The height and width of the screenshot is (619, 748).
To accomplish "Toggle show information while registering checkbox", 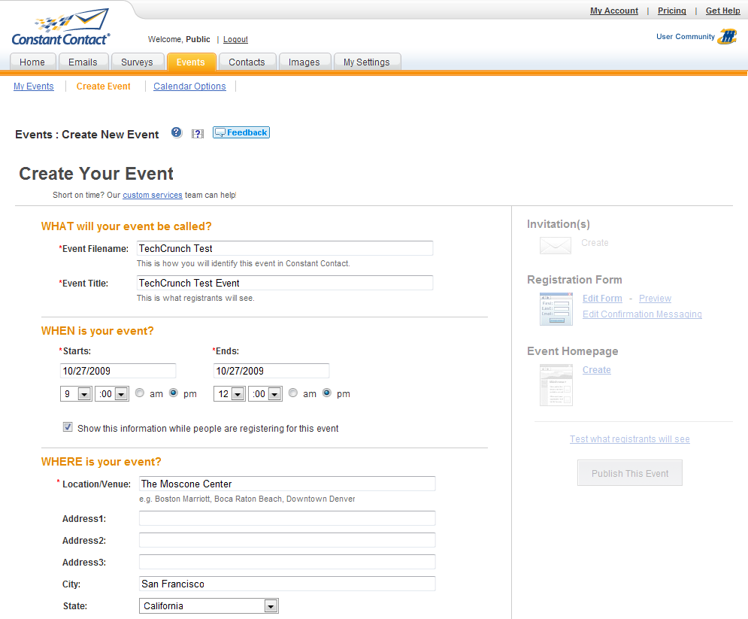I will click(x=68, y=427).
